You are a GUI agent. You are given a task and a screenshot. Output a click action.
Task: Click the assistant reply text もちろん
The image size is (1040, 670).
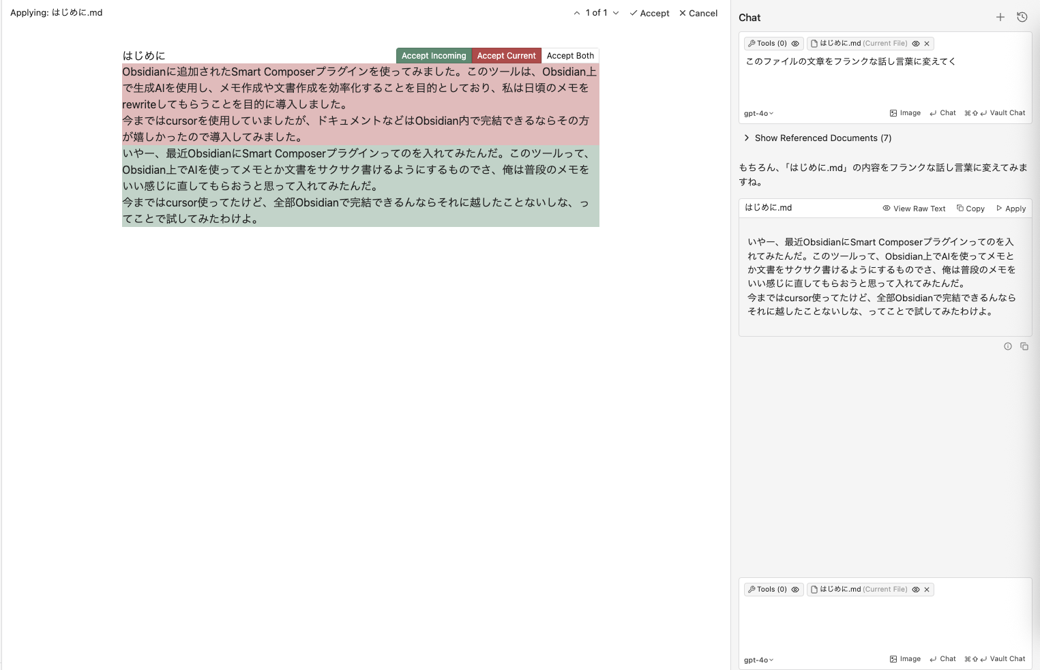883,174
